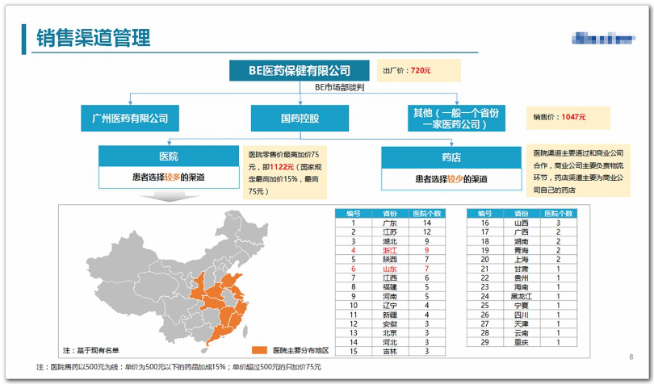
Task: Click the 药店 channel header
Action: point(451,157)
